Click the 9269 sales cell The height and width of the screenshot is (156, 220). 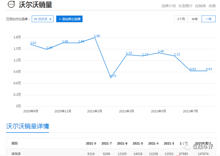pos(106,154)
